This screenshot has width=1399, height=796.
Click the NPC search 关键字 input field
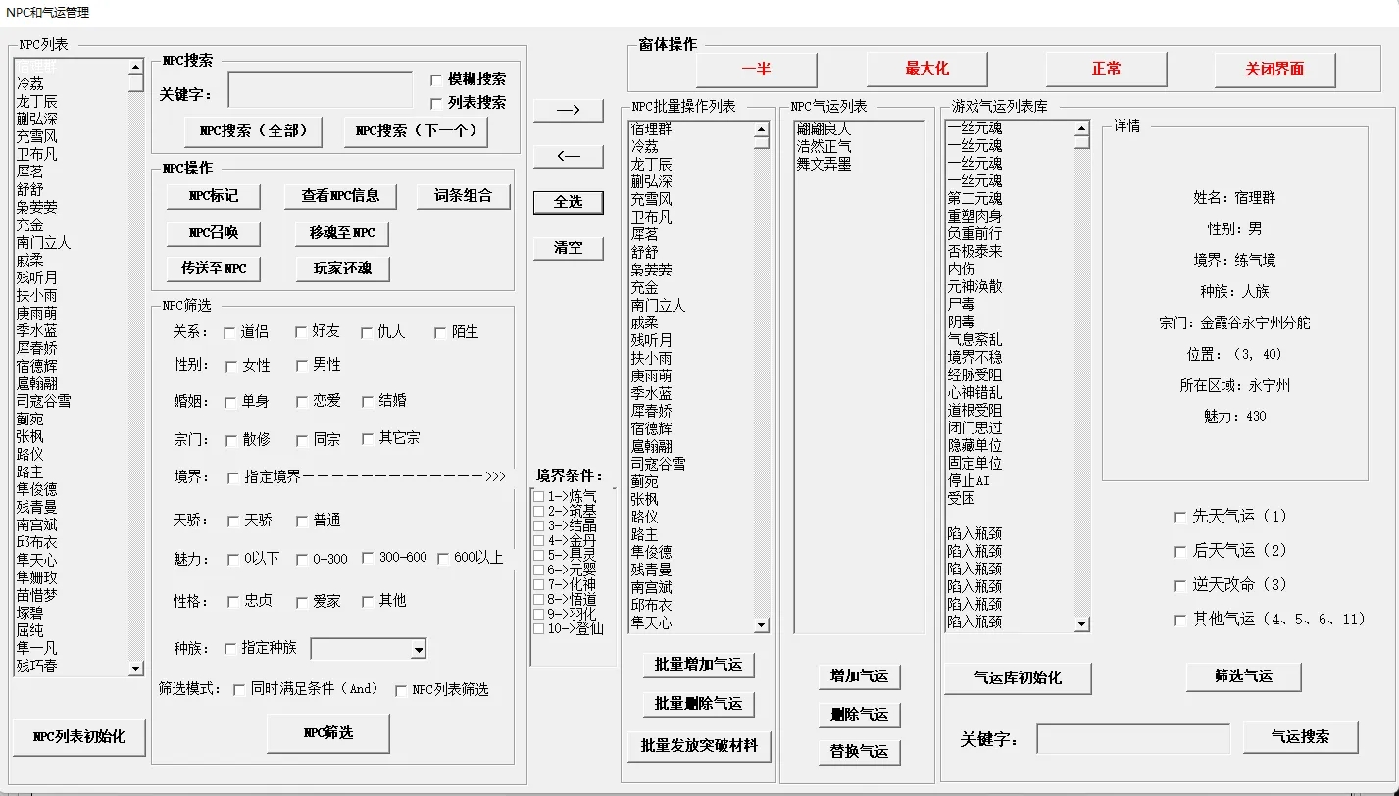pos(320,90)
